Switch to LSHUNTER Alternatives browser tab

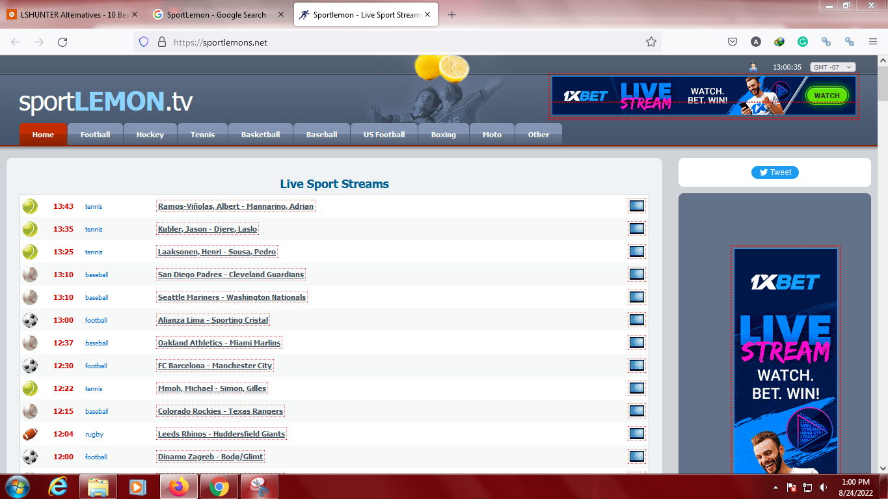tap(74, 15)
